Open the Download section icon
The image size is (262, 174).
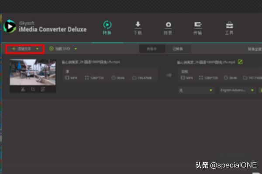pyautogui.click(x=138, y=28)
